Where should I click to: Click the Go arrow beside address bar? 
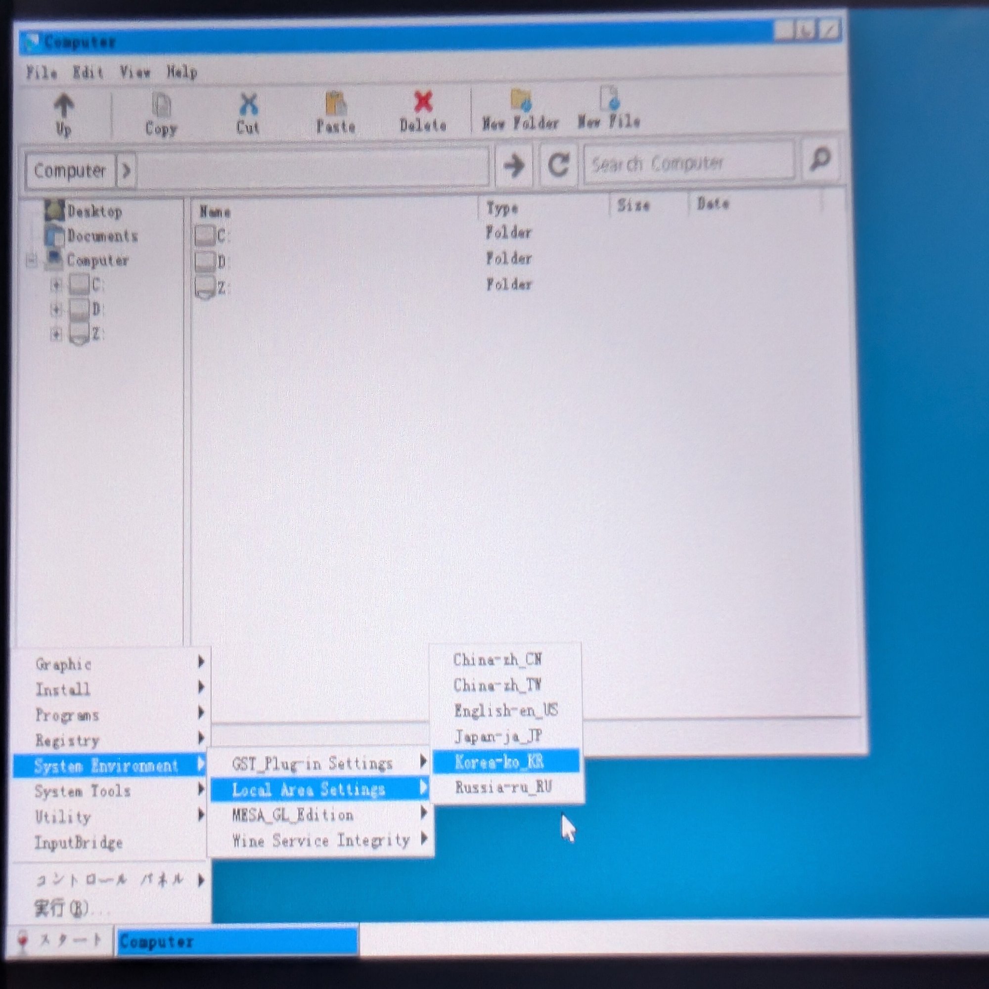pyautogui.click(x=513, y=165)
